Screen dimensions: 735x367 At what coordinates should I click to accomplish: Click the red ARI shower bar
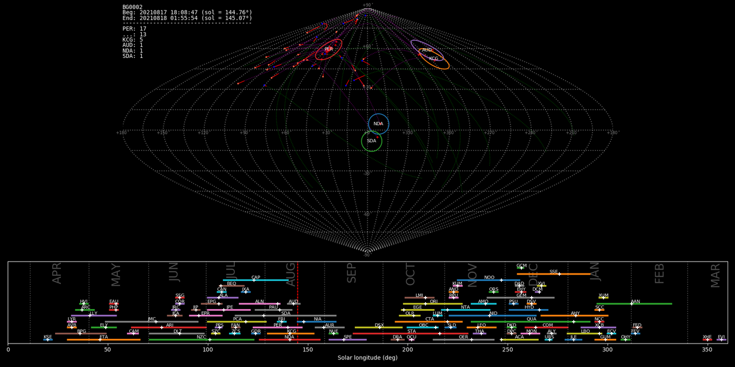tap(169, 327)
